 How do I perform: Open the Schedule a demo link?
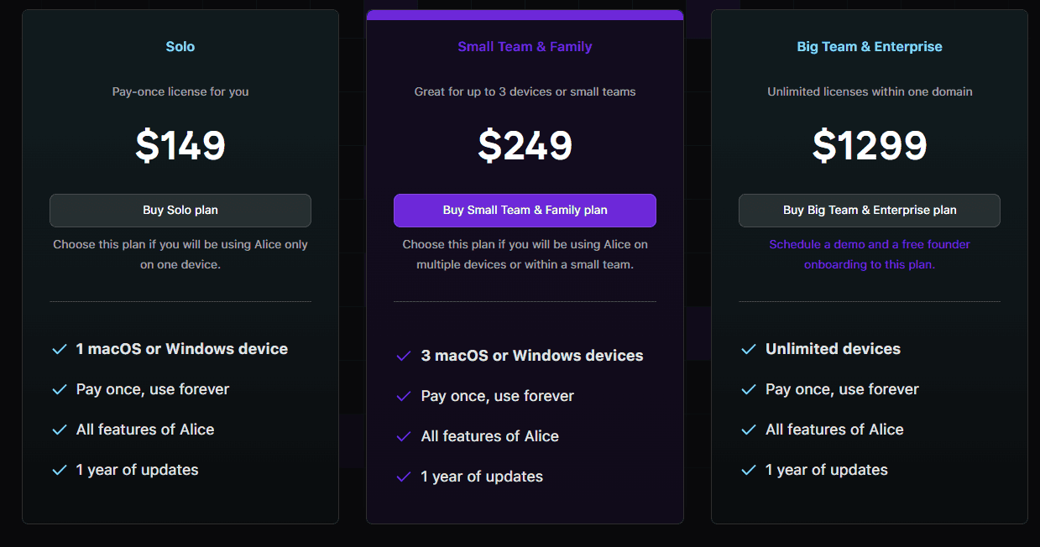pyautogui.click(x=869, y=253)
